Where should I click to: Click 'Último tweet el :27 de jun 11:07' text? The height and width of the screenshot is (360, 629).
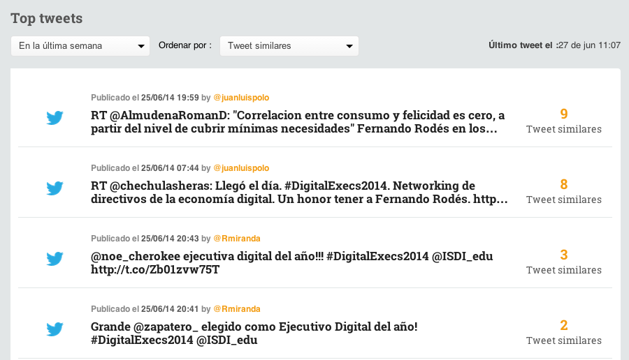pyautogui.click(x=554, y=45)
